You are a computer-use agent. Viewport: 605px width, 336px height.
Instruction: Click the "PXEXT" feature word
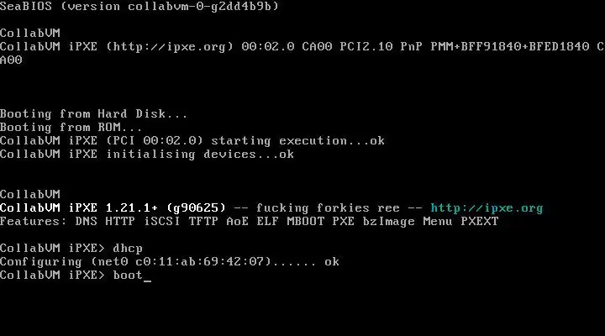[x=480, y=222]
